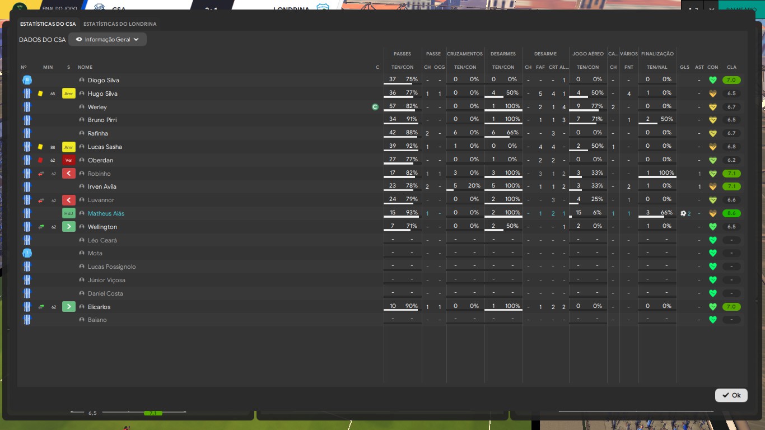The width and height of the screenshot is (765, 430).
Task: Click Lucas Sasha's 92% pass completion value
Action: (412, 146)
